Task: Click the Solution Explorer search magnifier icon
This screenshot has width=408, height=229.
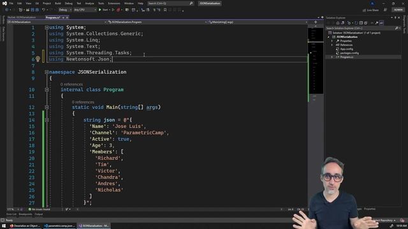Action: click(397, 28)
